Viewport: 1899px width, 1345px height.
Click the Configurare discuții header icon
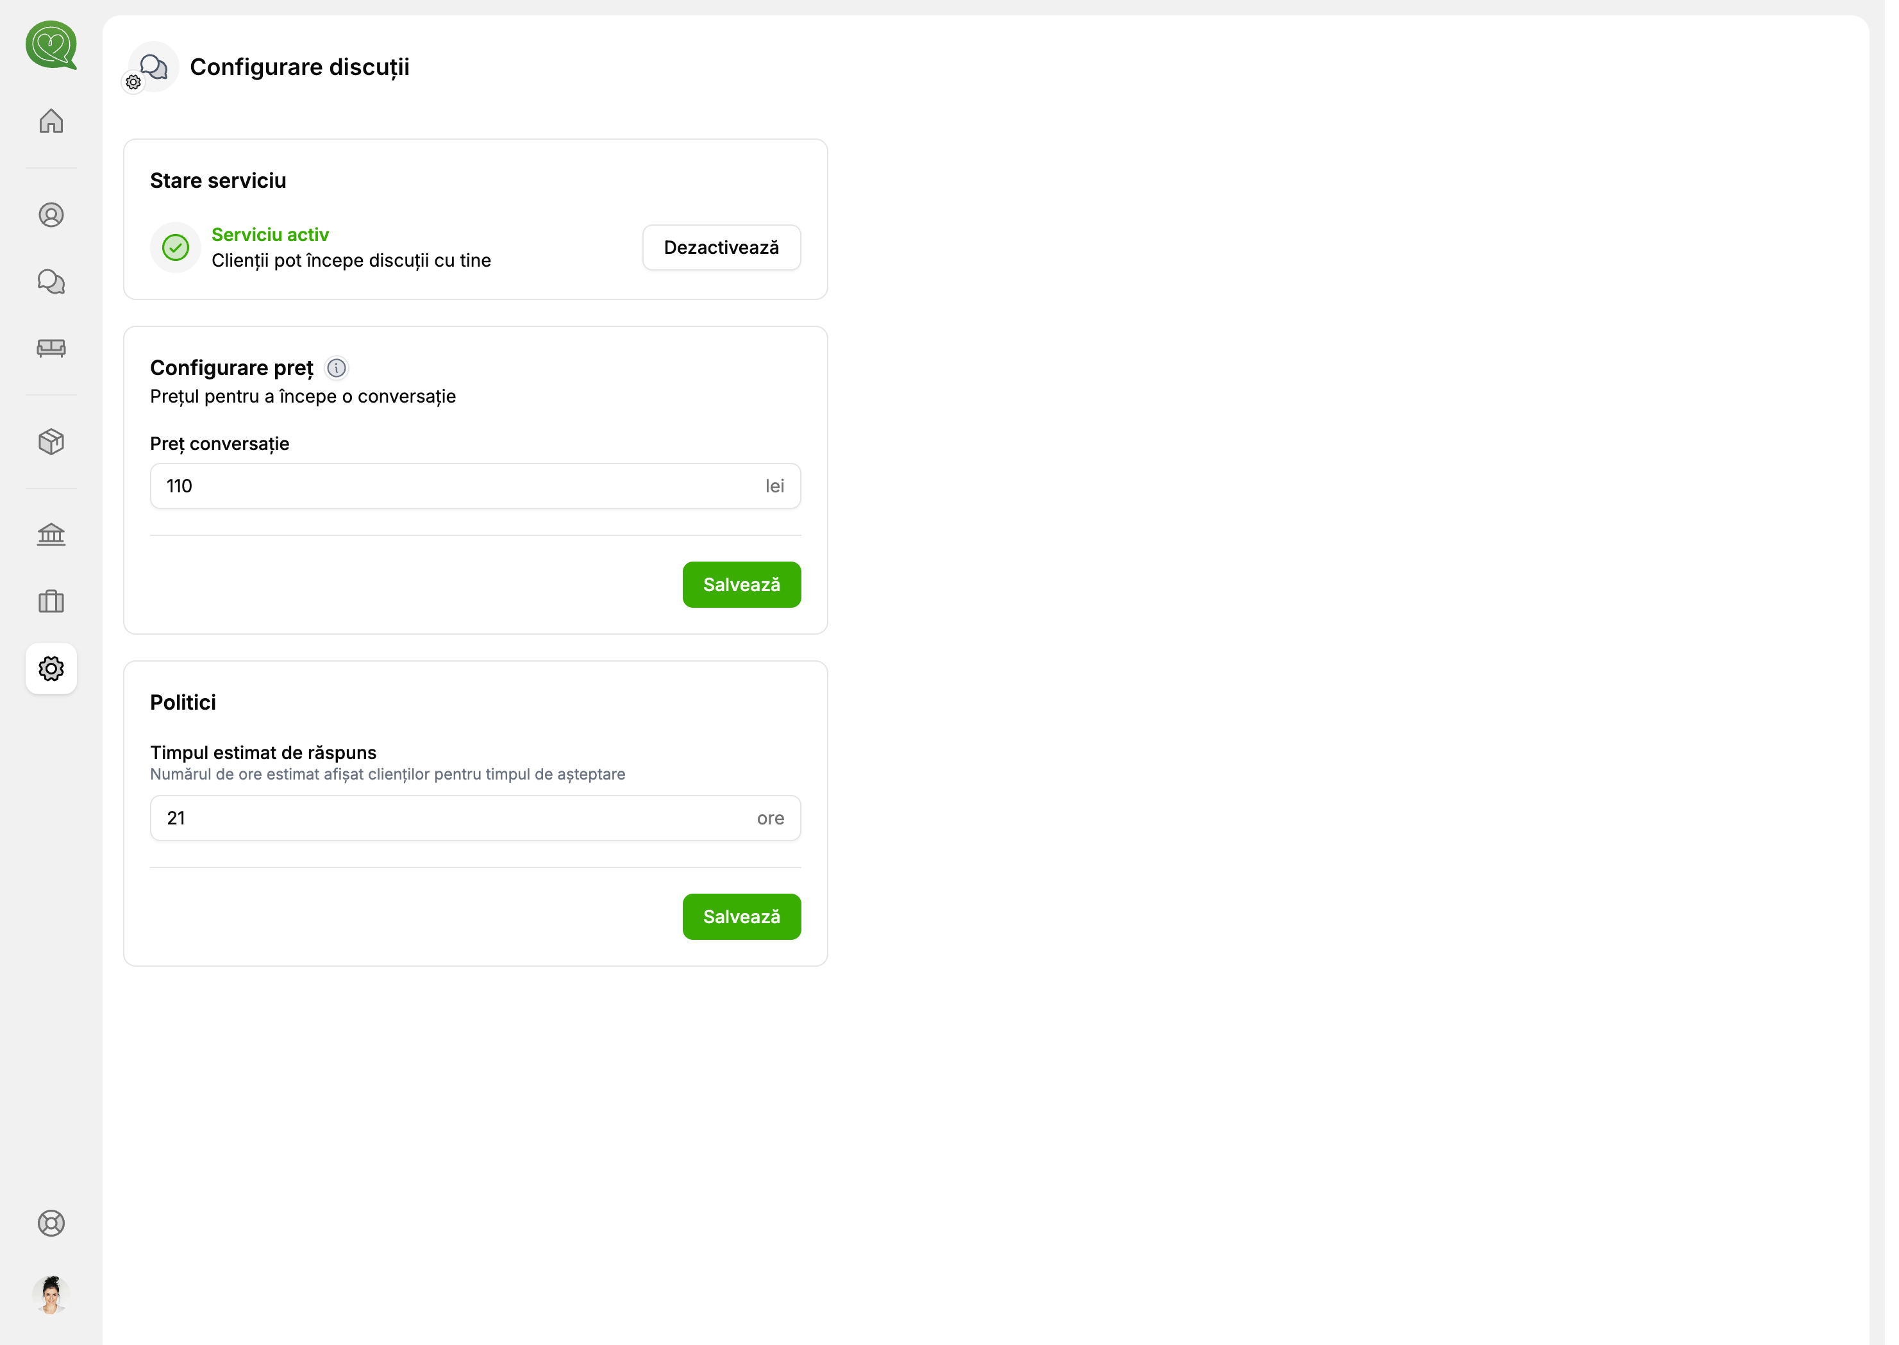point(154,67)
